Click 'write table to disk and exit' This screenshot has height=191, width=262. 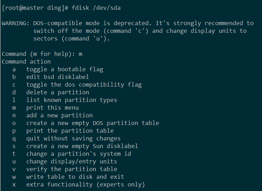(x=75, y=177)
